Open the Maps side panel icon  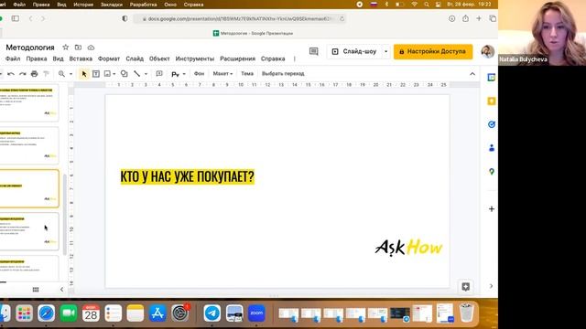pos(492,172)
